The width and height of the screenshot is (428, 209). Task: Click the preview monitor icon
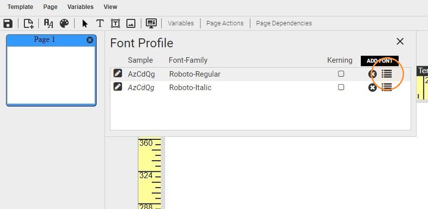(151, 23)
